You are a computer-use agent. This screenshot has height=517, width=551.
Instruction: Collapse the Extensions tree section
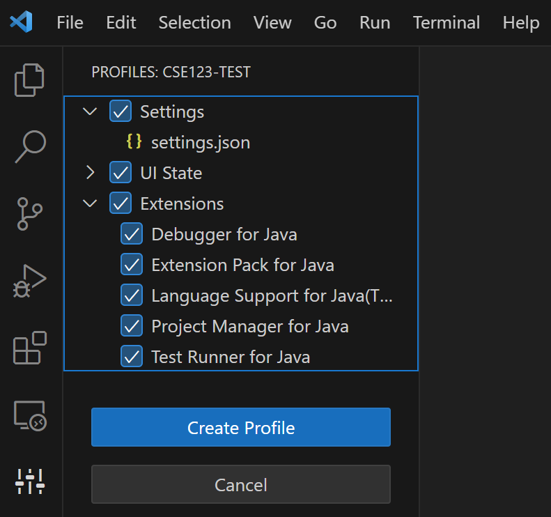(90, 203)
